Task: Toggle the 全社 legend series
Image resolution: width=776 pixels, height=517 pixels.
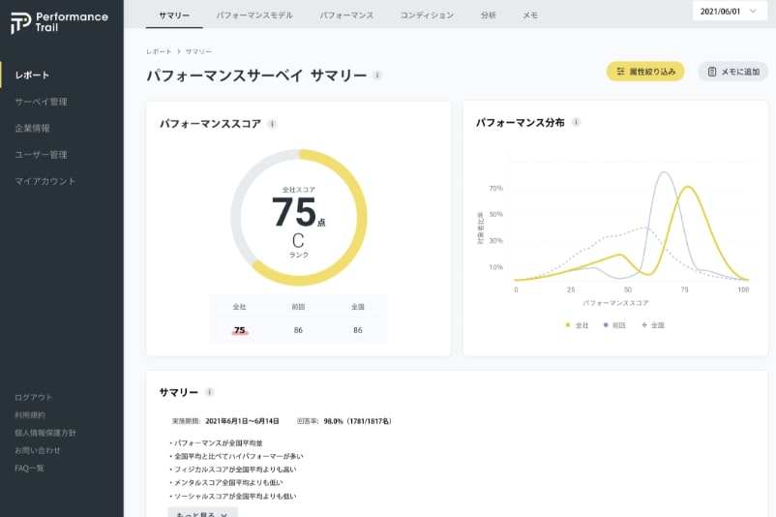Action: pyautogui.click(x=577, y=325)
